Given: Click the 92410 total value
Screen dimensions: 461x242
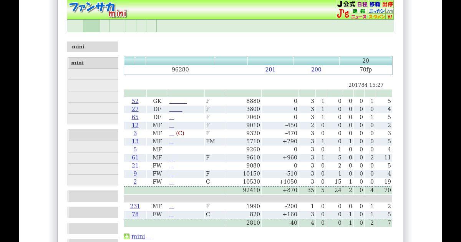Looking at the screenshot, I should coord(251,190).
